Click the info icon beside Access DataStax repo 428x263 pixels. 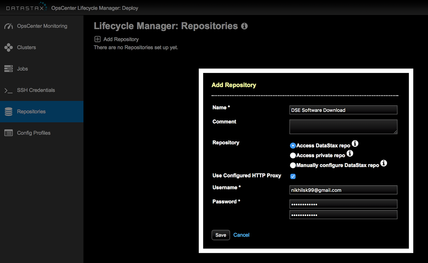[x=355, y=144]
